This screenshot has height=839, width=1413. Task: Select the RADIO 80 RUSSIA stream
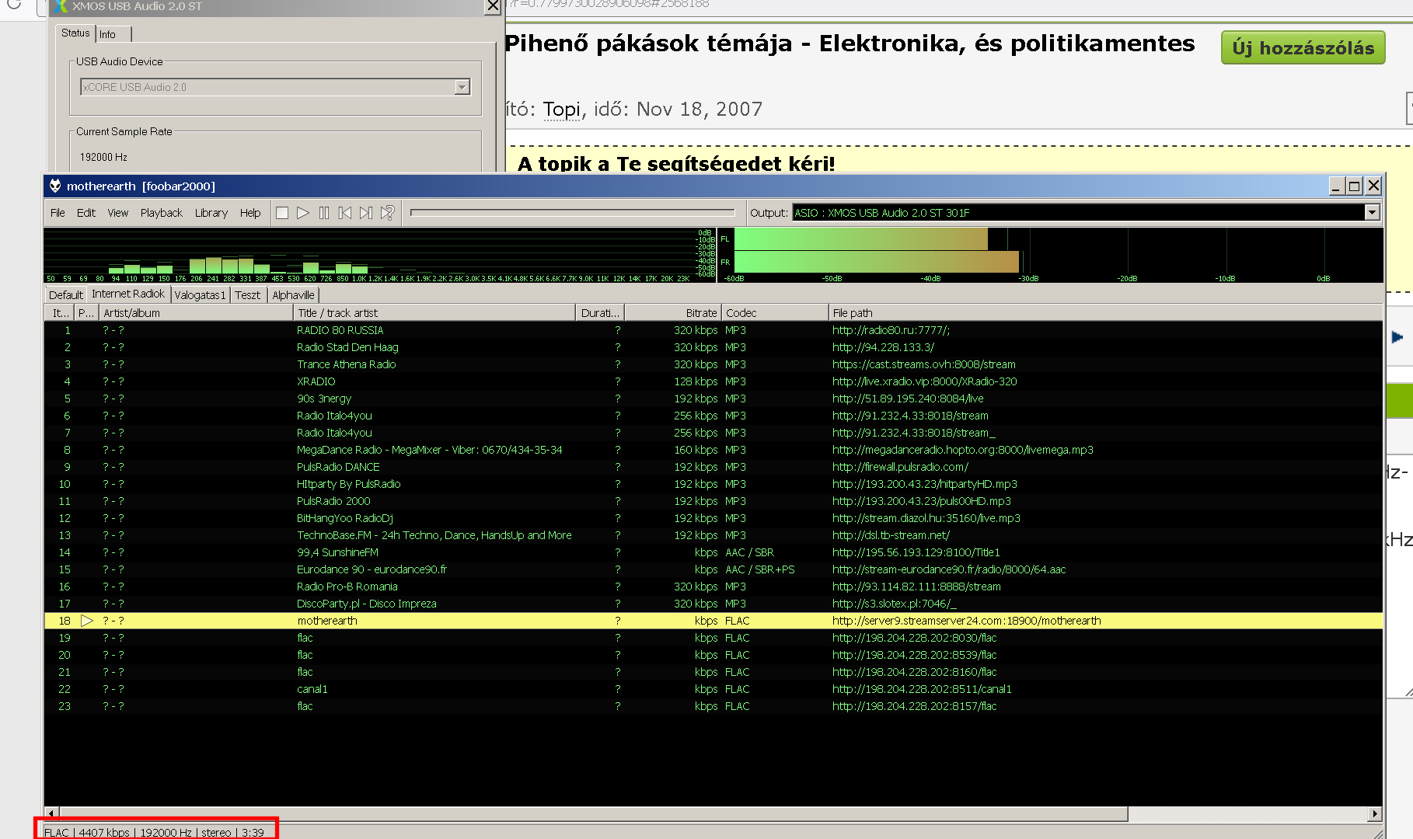coord(713,330)
